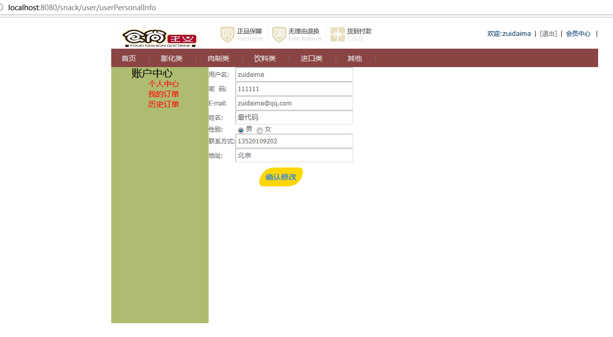Screen dimensions: 613x337
Task: Focus the 用户名 input field
Action: click(294, 75)
